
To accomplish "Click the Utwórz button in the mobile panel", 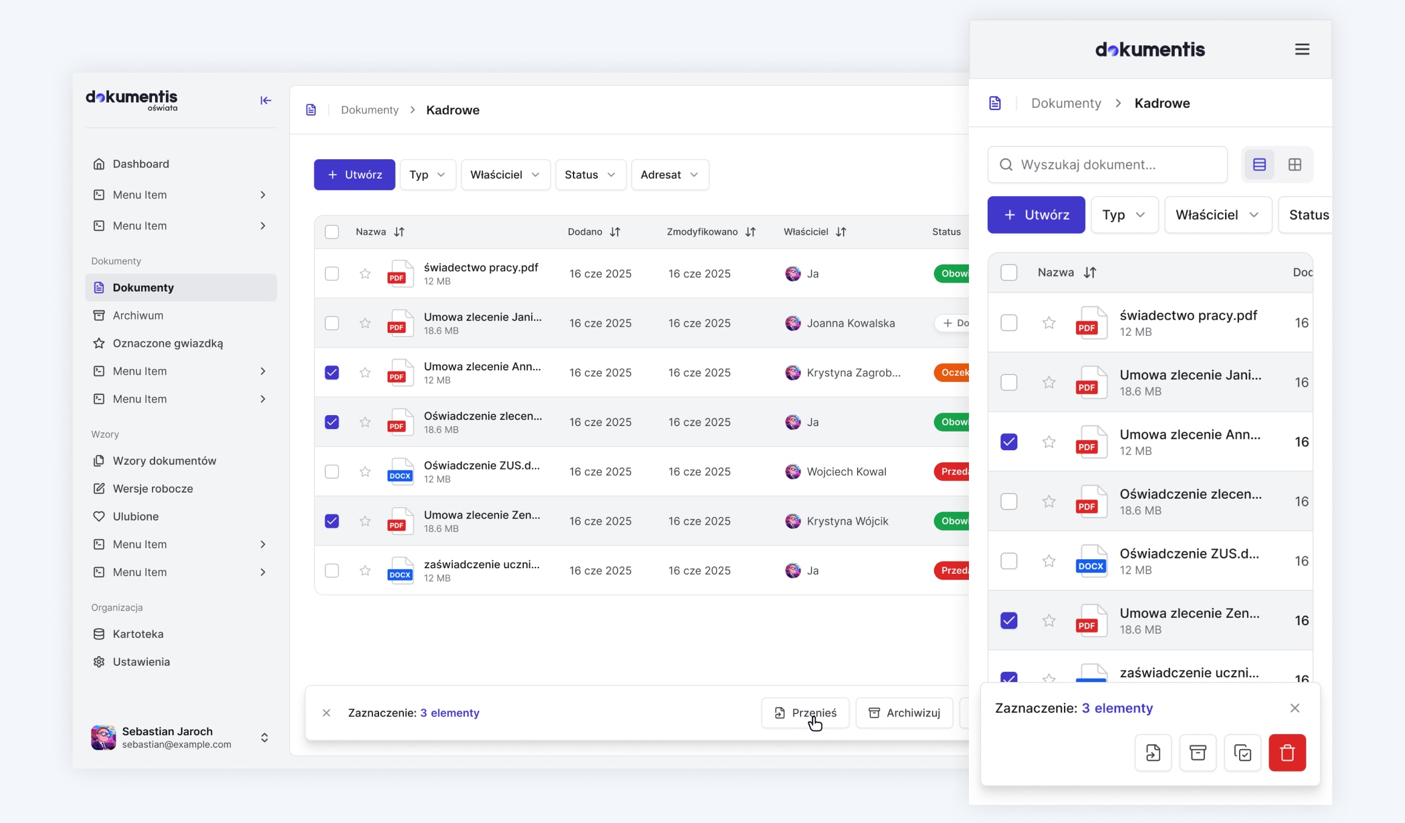I will click(1036, 215).
